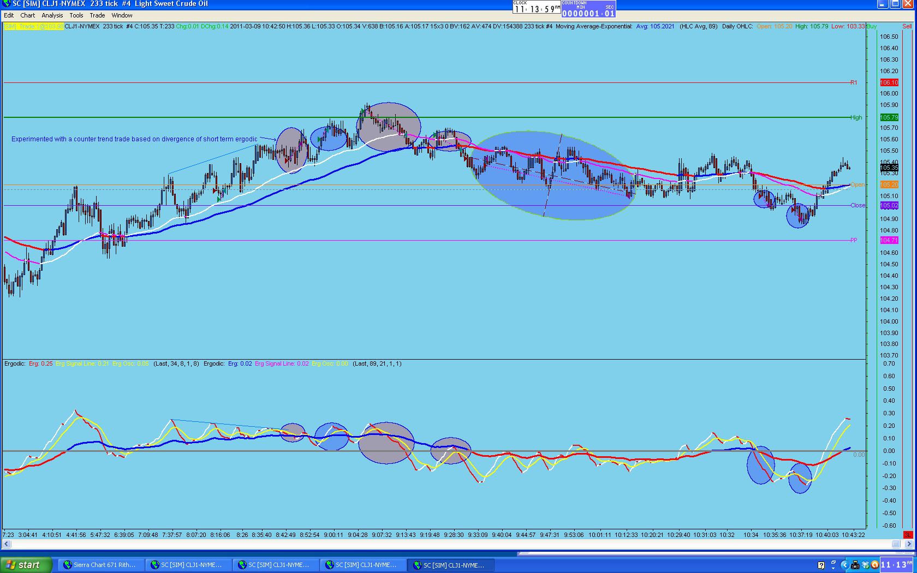Click right arrow of horizontal chart scrollbar

click(x=909, y=544)
